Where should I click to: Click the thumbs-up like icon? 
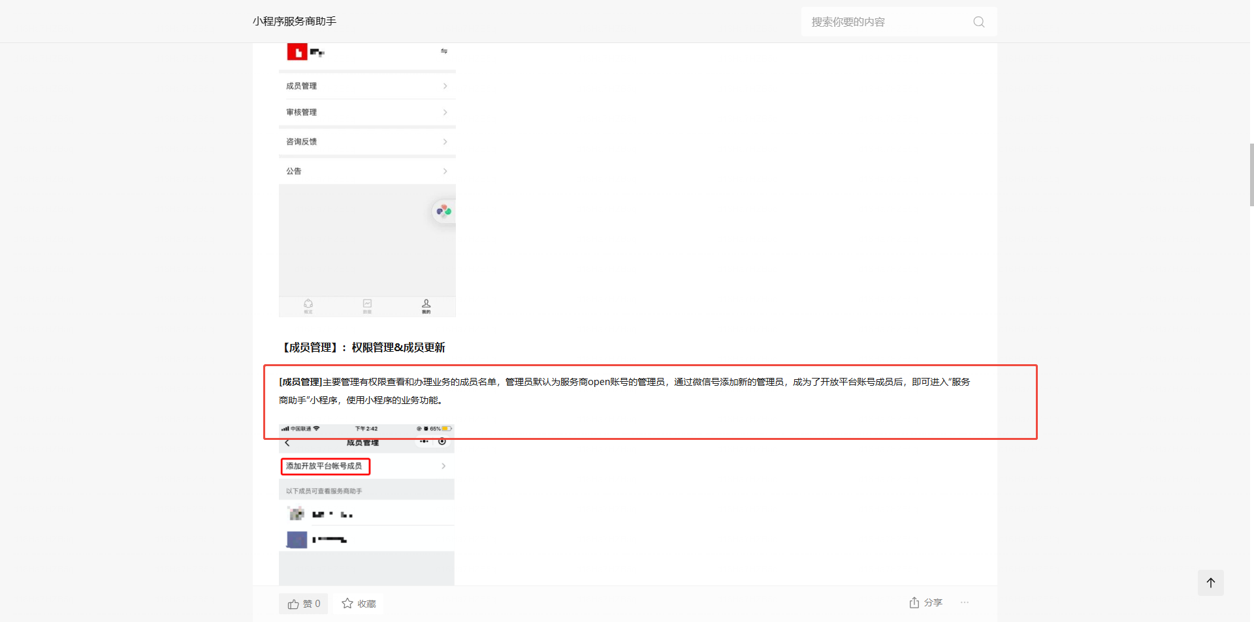[293, 604]
